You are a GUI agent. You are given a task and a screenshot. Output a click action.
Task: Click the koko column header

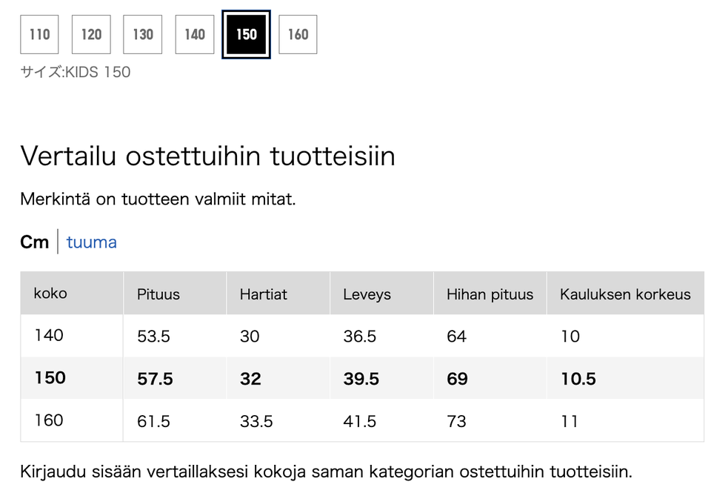[x=50, y=294]
